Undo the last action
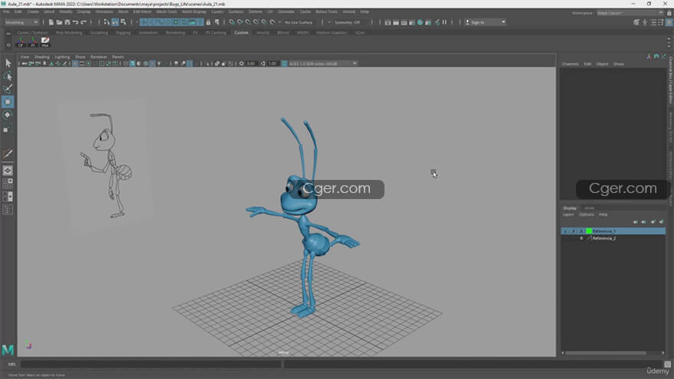The width and height of the screenshot is (674, 379). (x=76, y=22)
